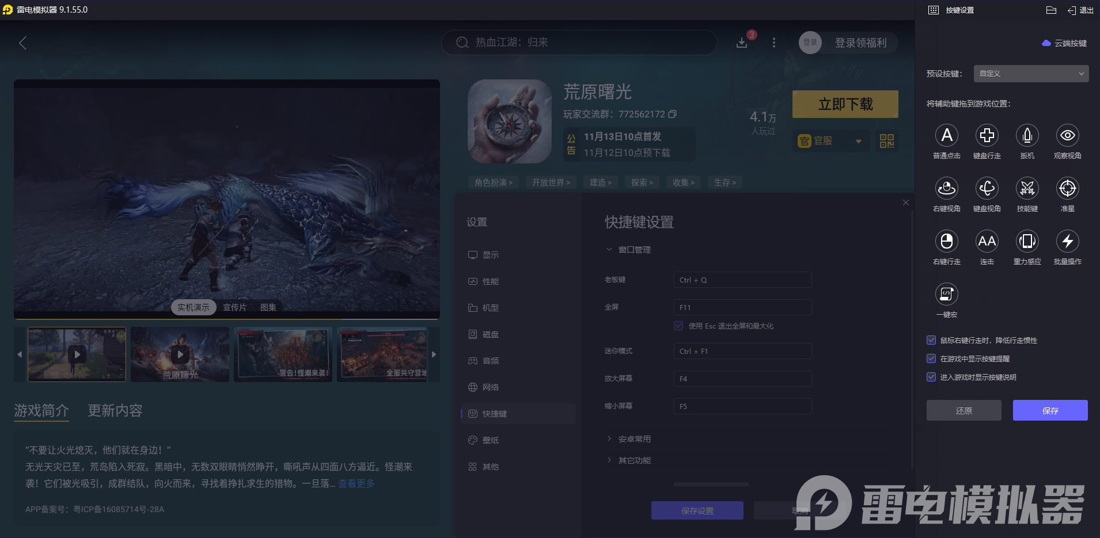The width and height of the screenshot is (1100, 538).
Task: Select the 准星 crosshair icon
Action: pyautogui.click(x=1067, y=189)
